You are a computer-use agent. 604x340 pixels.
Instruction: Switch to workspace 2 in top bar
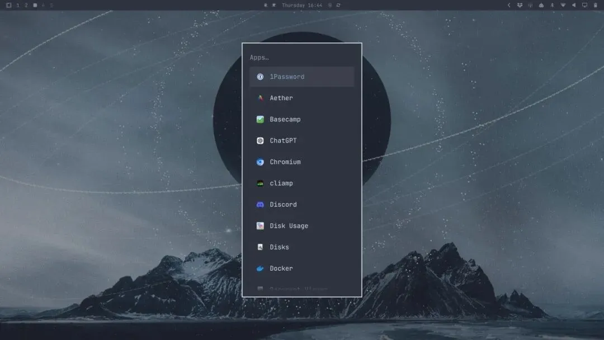point(26,5)
